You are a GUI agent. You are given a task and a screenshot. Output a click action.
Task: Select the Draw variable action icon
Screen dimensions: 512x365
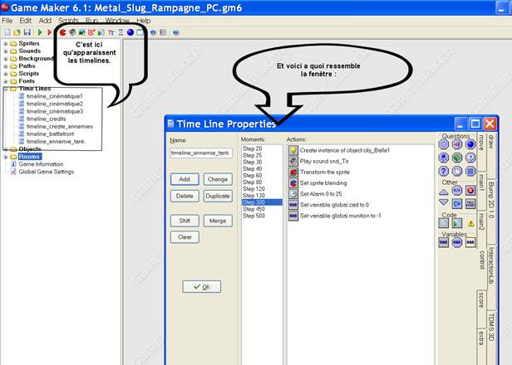coord(470,242)
